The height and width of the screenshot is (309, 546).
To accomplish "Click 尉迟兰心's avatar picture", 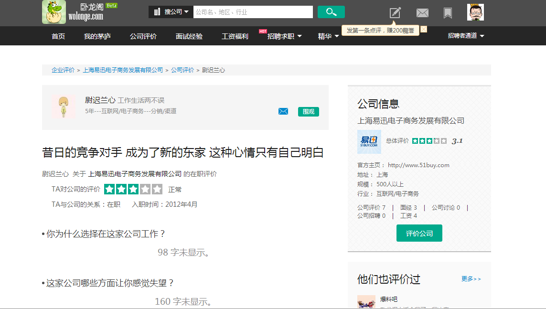I will pyautogui.click(x=64, y=106).
